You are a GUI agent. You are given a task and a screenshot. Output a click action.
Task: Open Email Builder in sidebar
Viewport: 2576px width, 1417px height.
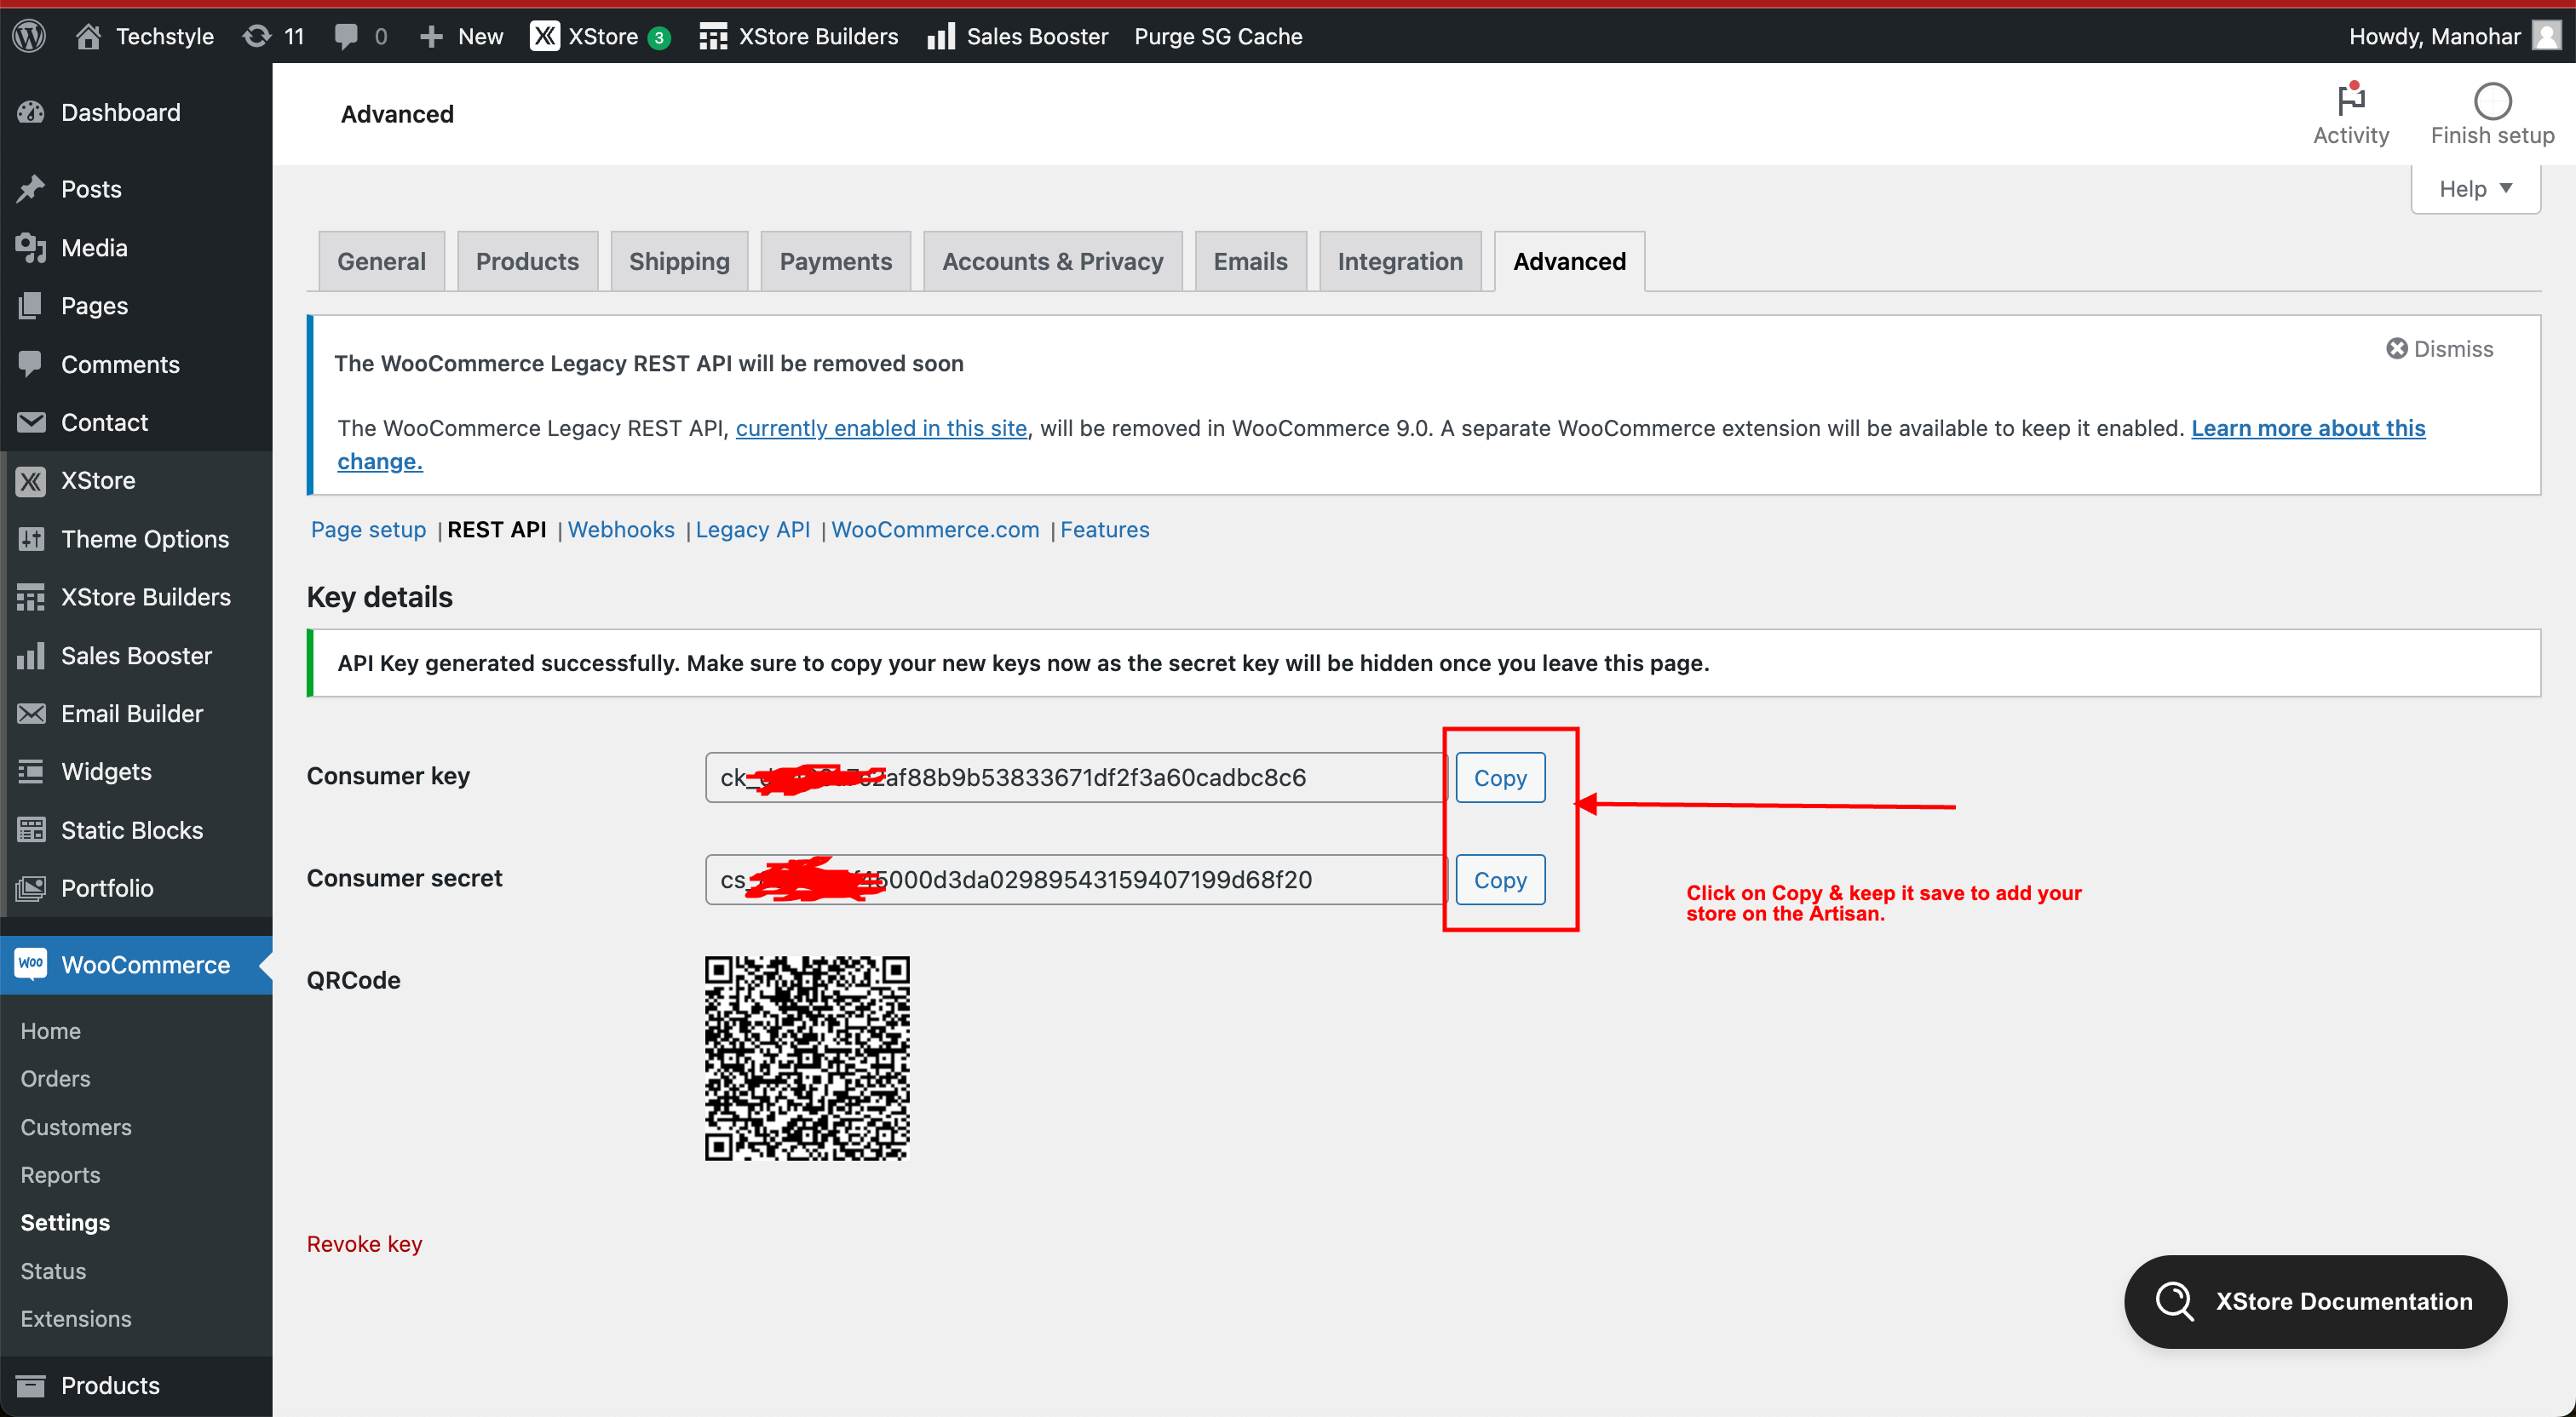pyautogui.click(x=131, y=713)
